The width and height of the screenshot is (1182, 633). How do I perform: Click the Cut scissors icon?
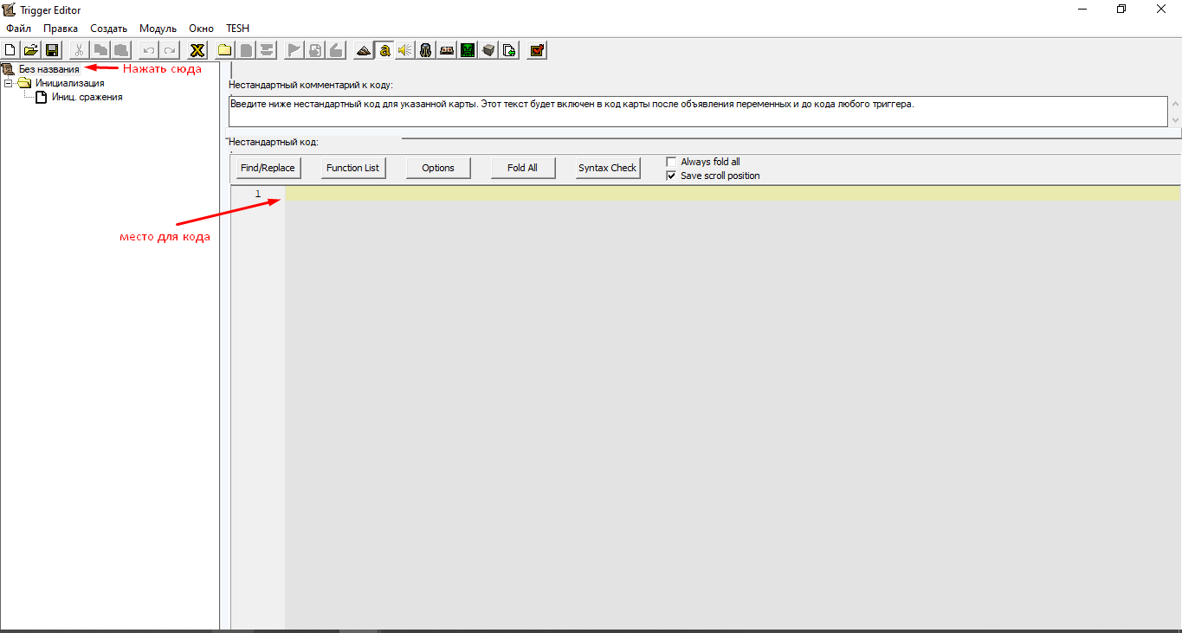79,50
